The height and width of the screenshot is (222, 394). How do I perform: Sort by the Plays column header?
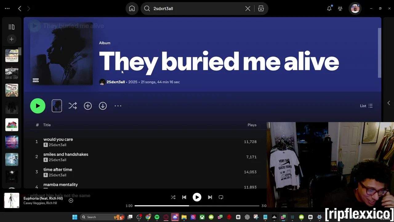point(252,125)
